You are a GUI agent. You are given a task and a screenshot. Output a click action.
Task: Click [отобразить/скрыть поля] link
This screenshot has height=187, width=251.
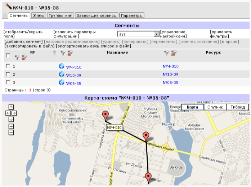click(x=23, y=34)
